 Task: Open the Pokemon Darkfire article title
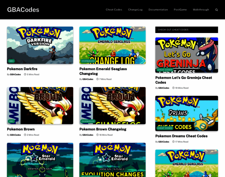[x=22, y=69]
